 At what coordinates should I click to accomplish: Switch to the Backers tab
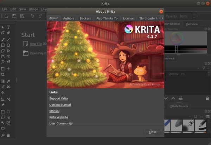pos(85,18)
